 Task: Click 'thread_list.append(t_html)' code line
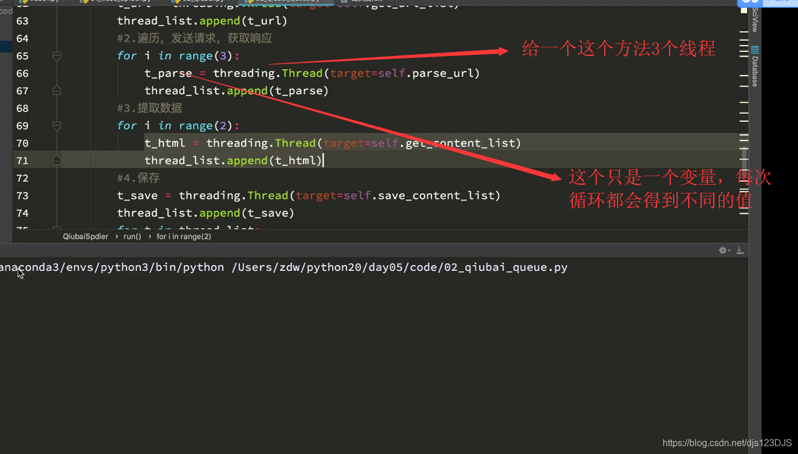[x=233, y=160]
